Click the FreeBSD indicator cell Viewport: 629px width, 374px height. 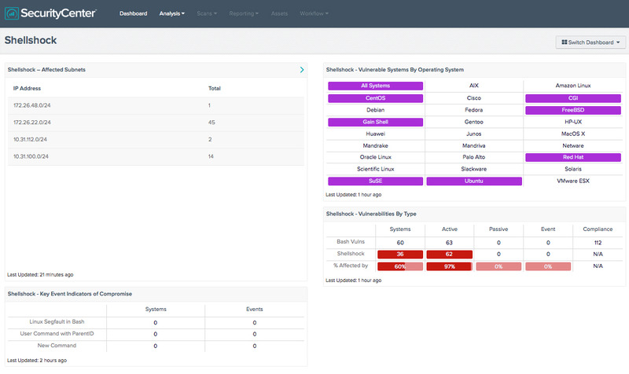(x=572, y=110)
